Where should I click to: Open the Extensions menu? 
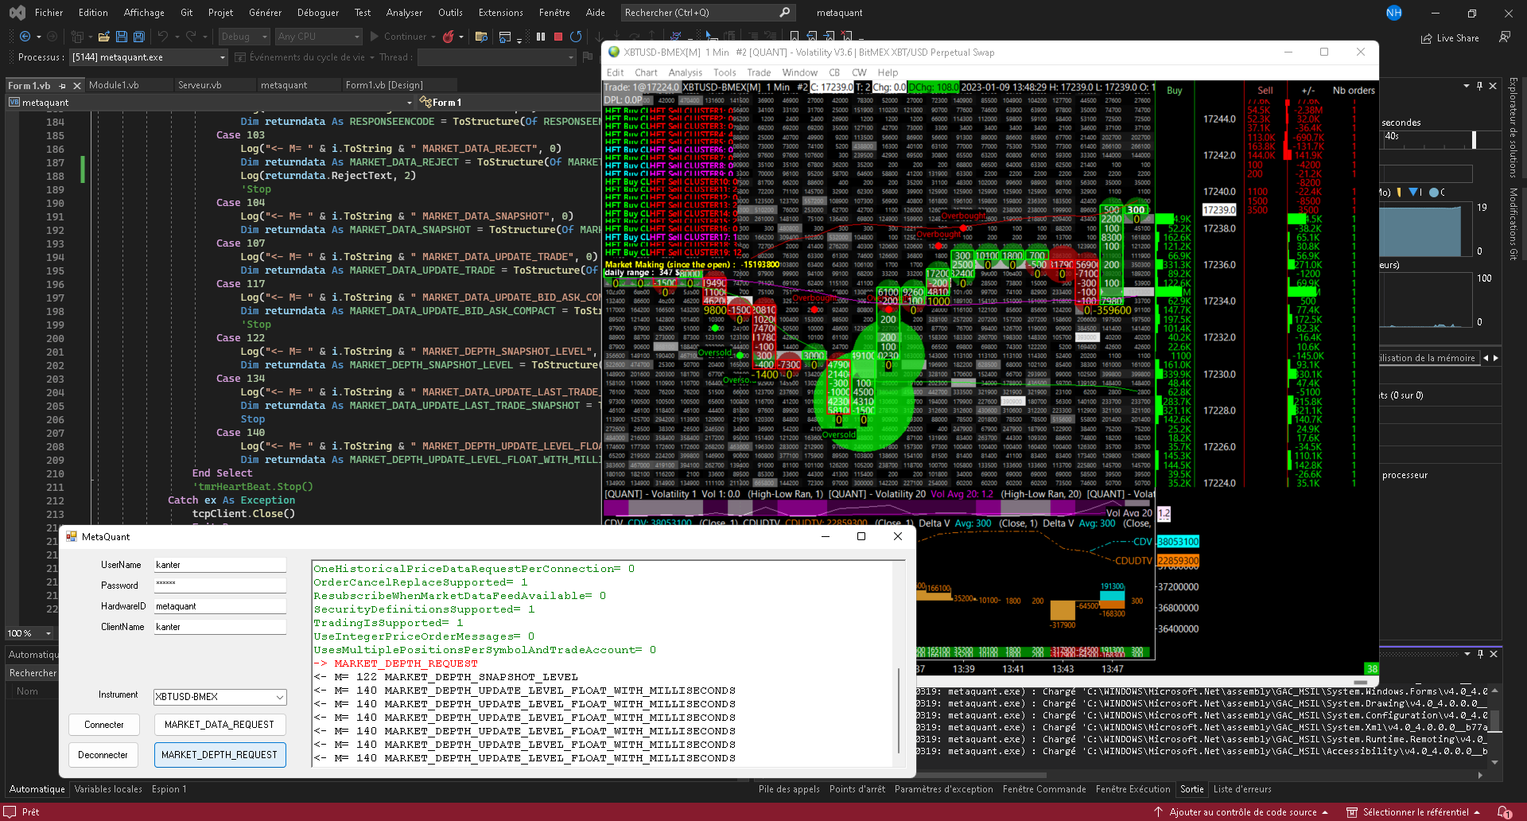[500, 13]
